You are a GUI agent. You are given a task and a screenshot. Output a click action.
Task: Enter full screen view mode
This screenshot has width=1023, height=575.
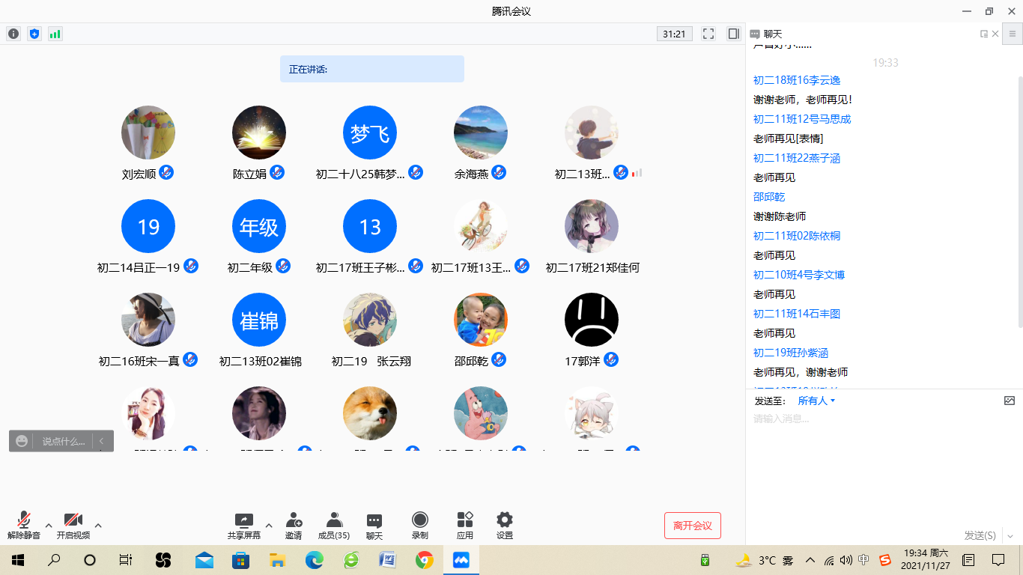tap(708, 34)
